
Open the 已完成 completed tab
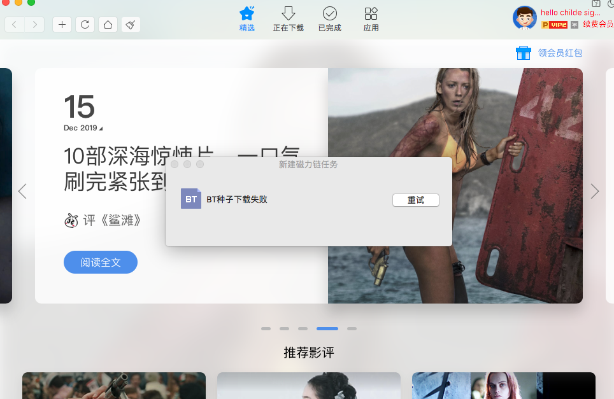click(x=329, y=19)
